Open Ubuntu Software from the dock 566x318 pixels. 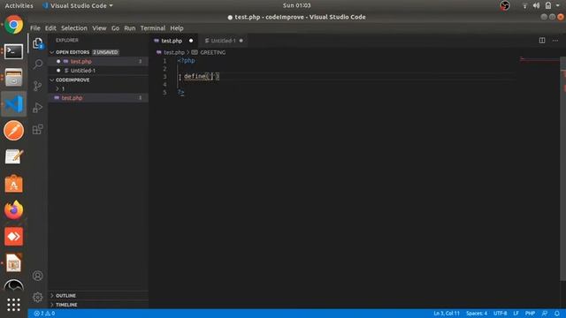tap(14, 184)
